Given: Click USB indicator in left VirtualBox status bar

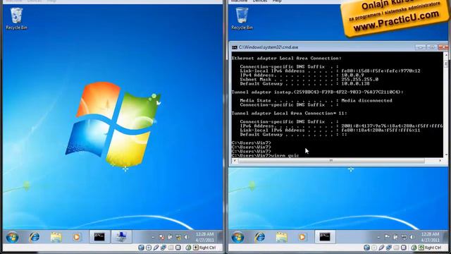Looking at the screenshot, I should 156,248.
